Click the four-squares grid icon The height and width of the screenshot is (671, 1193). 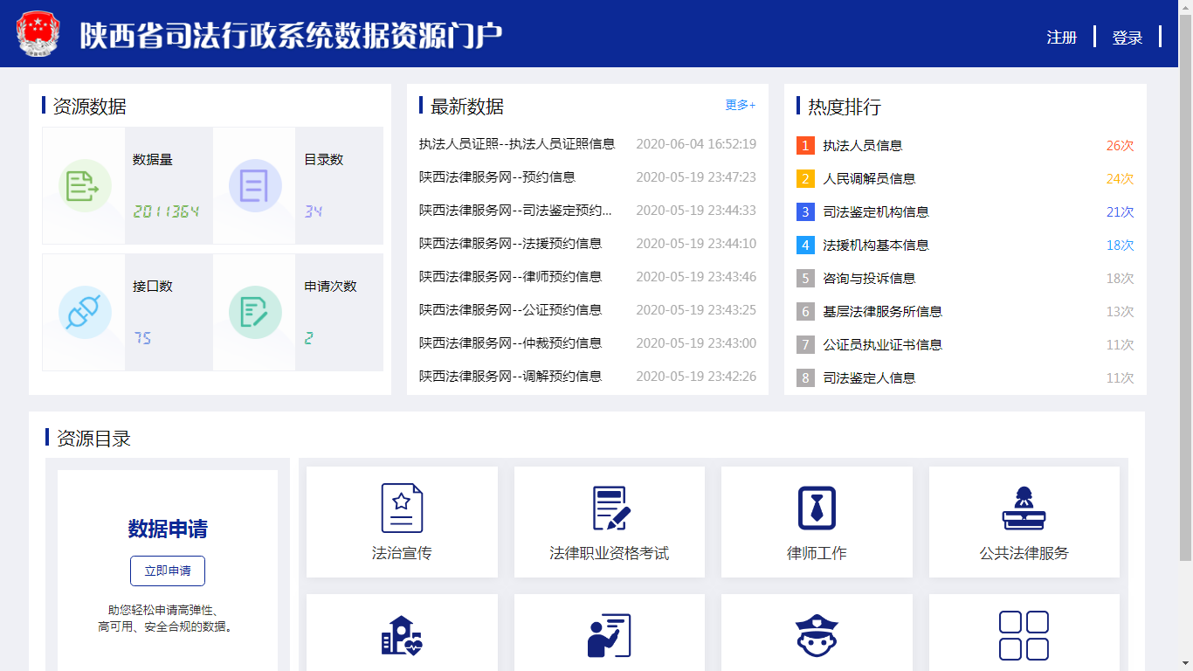1024,635
